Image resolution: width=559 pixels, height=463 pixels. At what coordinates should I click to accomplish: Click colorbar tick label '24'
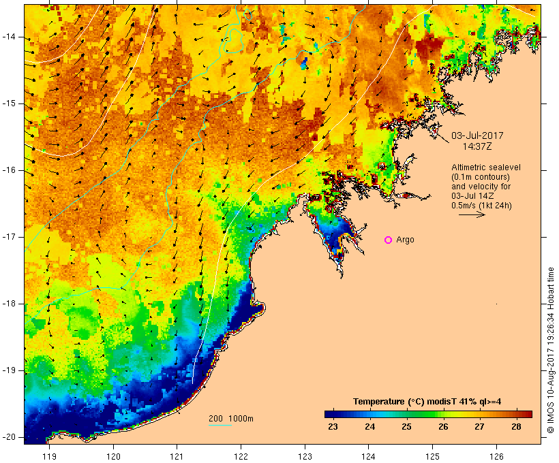point(370,427)
